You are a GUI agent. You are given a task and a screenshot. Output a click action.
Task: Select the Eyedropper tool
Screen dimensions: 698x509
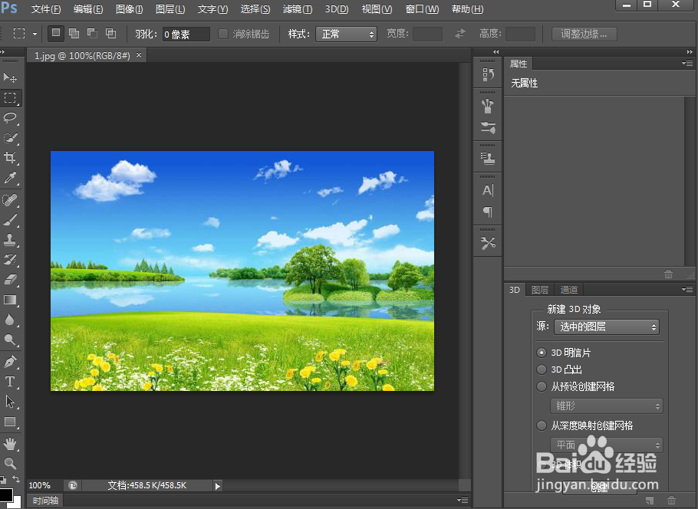click(x=10, y=178)
